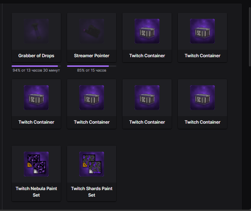251x211 pixels.
Task: Click first Twitch Container icon in second row
Action: [x=36, y=97]
